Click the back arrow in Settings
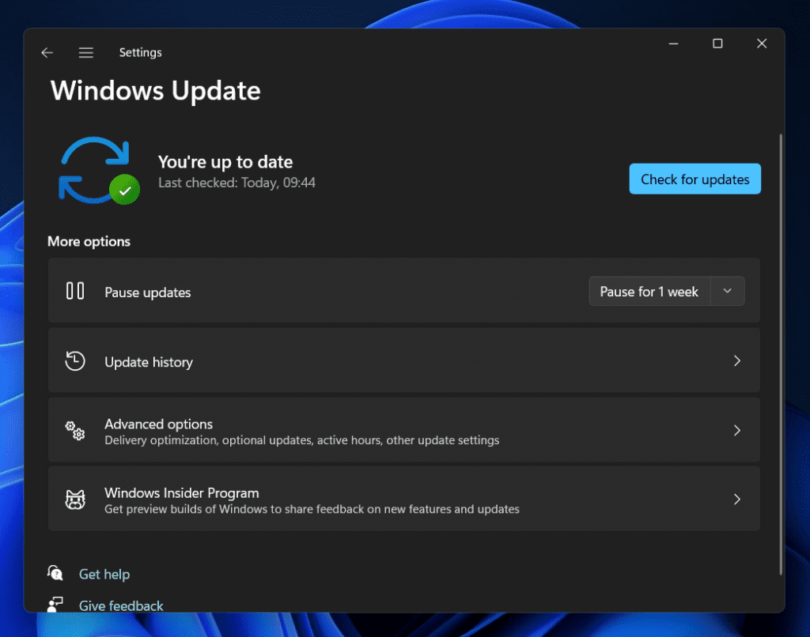810x637 pixels. pos(47,52)
